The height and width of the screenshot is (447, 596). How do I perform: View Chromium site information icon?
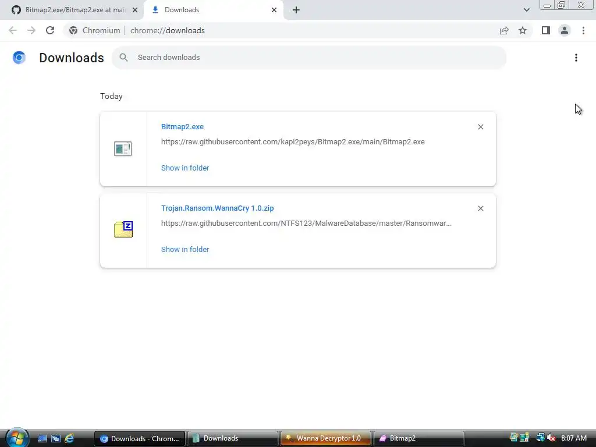pos(73,30)
